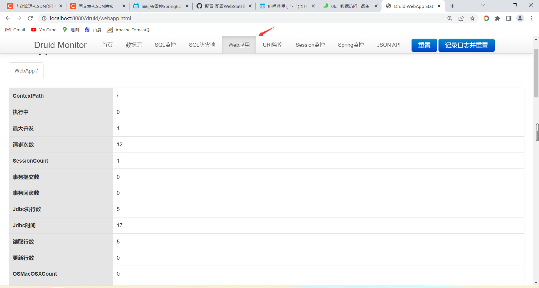The height and width of the screenshot is (288, 539).
Task: Open the URI监控 navigation item
Action: (x=273, y=45)
